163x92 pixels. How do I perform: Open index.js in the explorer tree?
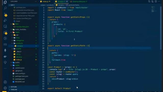[19, 60]
